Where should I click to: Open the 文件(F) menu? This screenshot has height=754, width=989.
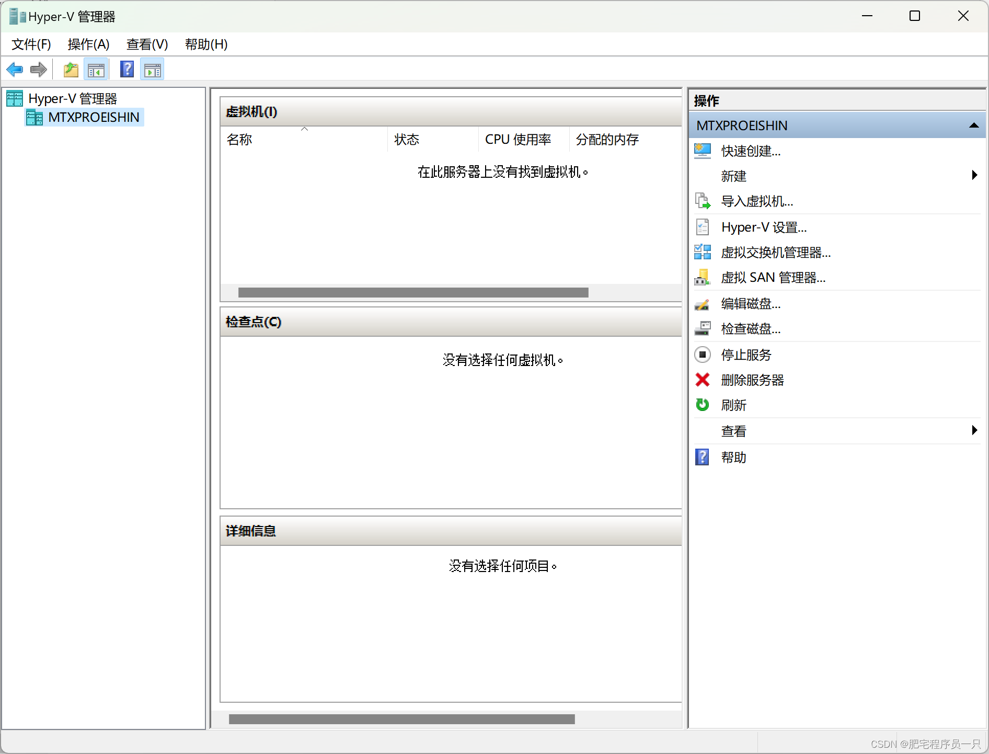[30, 44]
